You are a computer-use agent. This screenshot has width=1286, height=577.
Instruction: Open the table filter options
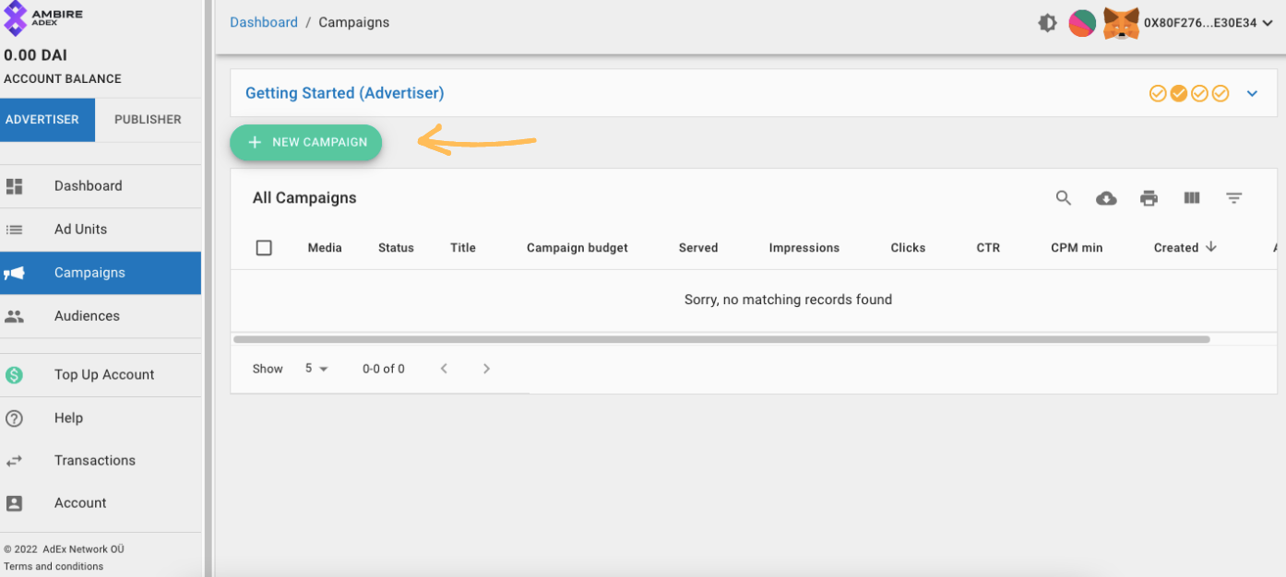(x=1234, y=198)
